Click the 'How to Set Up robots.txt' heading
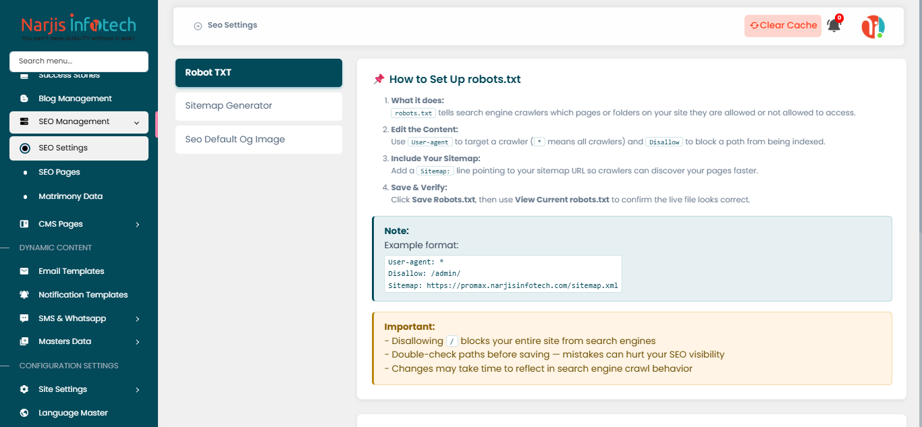This screenshot has width=922, height=427. 455,79
